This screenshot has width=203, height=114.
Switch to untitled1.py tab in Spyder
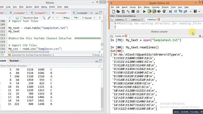pyautogui.click(x=135, y=20)
